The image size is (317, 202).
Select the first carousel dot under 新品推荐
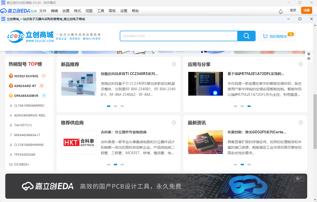coord(108,106)
